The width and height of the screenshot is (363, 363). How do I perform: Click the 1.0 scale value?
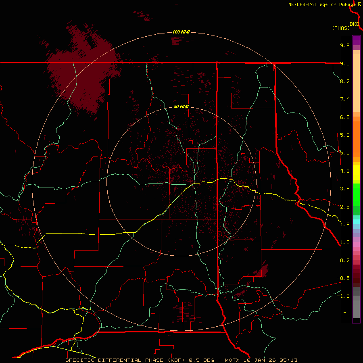click(345, 242)
